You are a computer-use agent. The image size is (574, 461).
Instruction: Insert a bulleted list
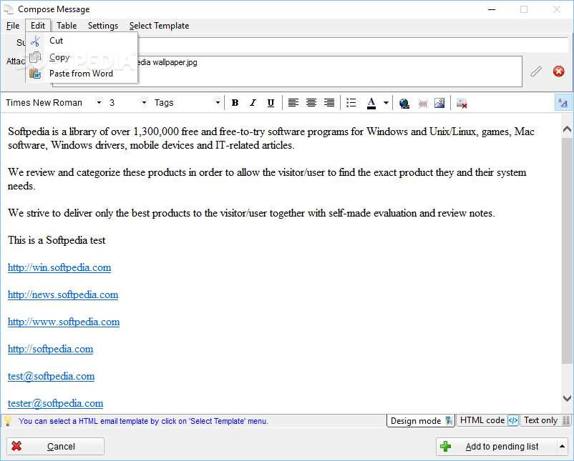click(x=351, y=103)
